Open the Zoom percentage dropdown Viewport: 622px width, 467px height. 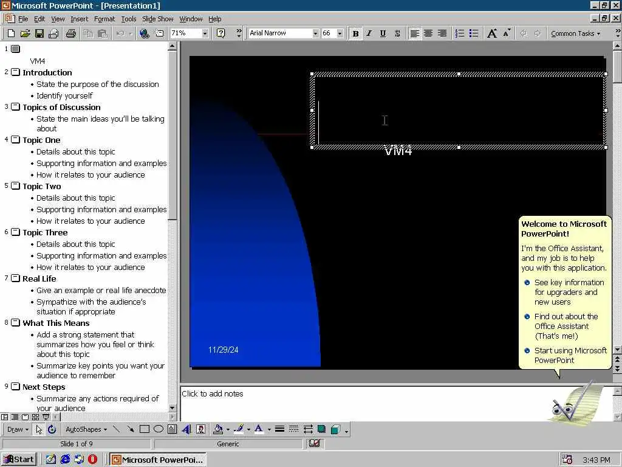coord(205,33)
